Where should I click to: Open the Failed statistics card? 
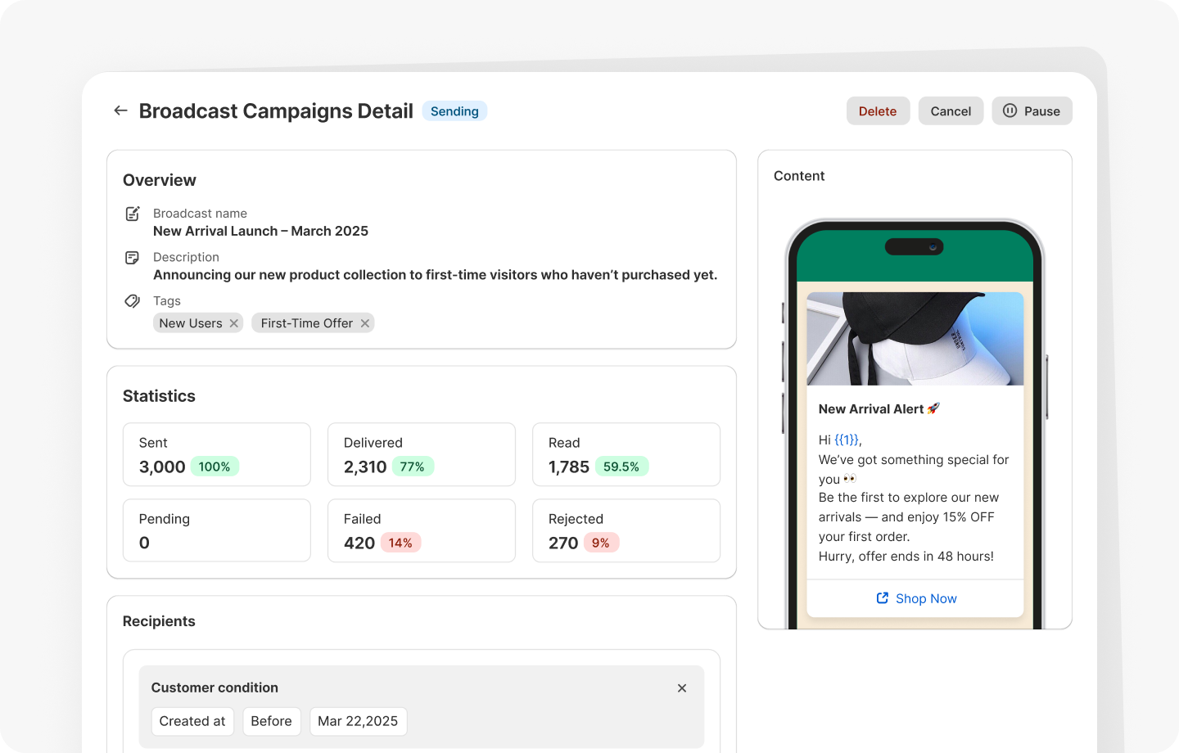click(x=422, y=530)
